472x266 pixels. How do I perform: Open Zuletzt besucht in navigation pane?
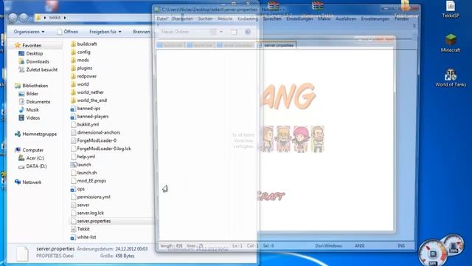38,69
